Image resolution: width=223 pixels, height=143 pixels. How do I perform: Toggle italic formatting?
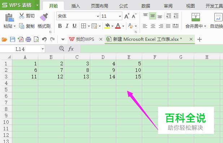(67, 26)
